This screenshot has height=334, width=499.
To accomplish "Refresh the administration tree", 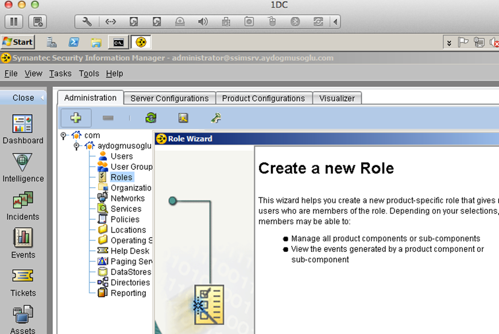I will (x=151, y=118).
